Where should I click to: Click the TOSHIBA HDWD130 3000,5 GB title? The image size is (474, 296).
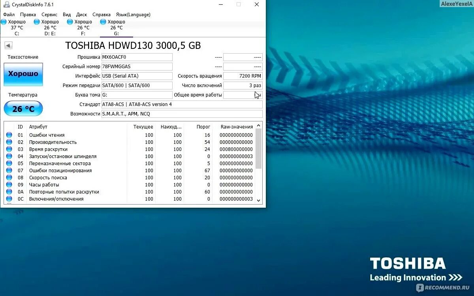pyautogui.click(x=133, y=45)
